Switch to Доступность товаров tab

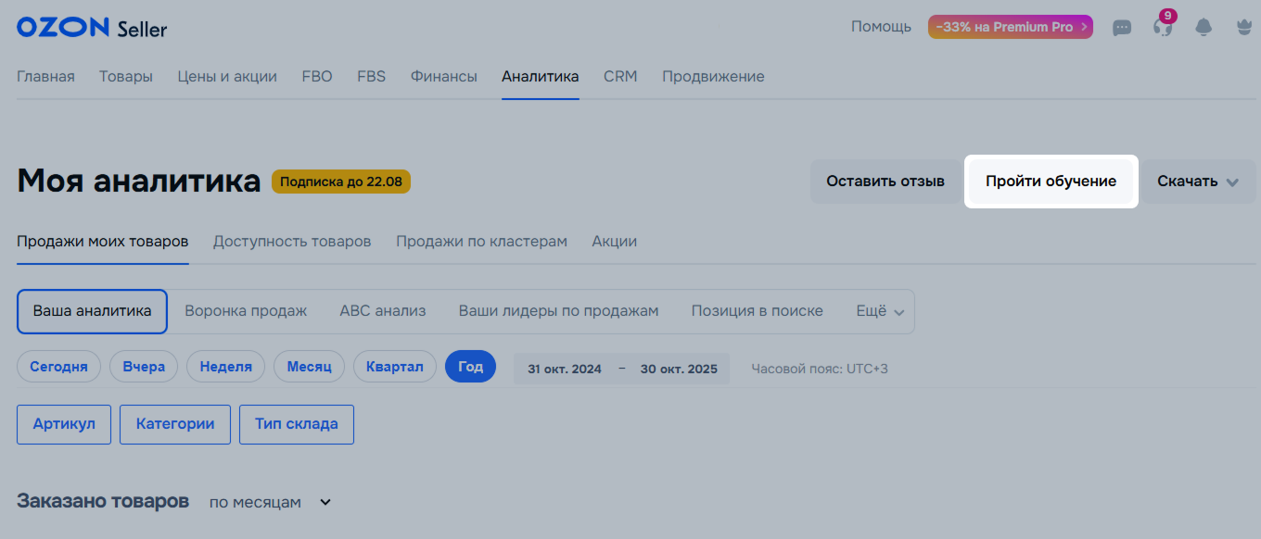(292, 242)
